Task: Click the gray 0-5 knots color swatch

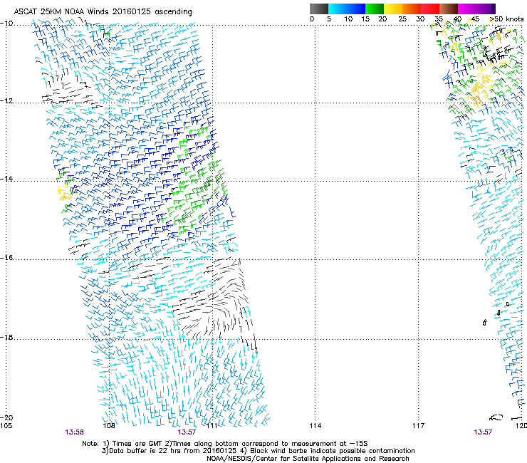Action: 319,9
